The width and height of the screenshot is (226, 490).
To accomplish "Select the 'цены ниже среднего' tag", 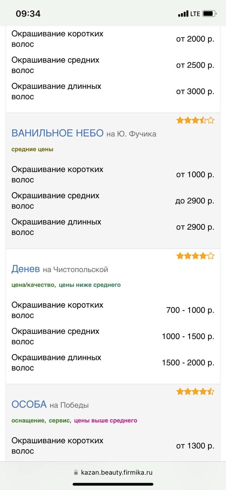I will (x=89, y=285).
